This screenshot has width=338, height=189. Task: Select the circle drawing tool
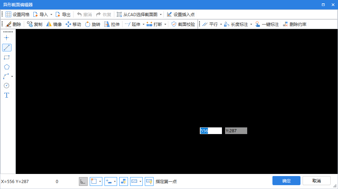pyautogui.click(x=7, y=86)
